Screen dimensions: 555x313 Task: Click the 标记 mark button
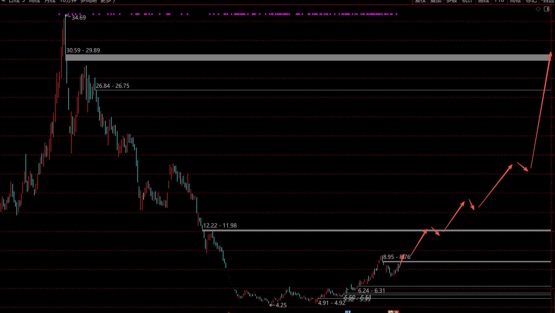531,1
